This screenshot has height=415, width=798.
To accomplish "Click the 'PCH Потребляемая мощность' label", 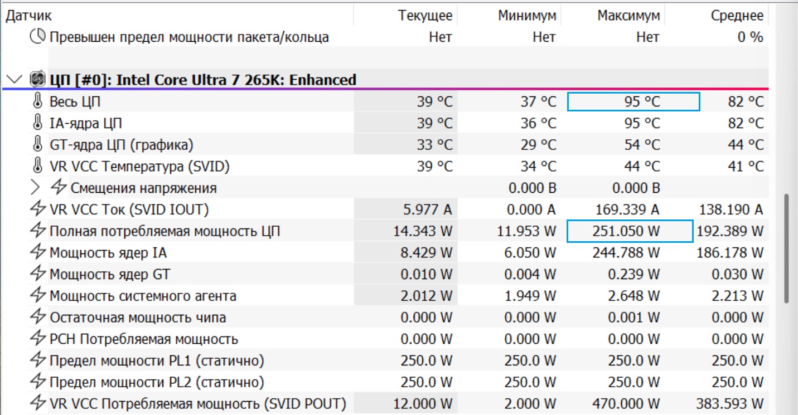I will click(144, 339).
